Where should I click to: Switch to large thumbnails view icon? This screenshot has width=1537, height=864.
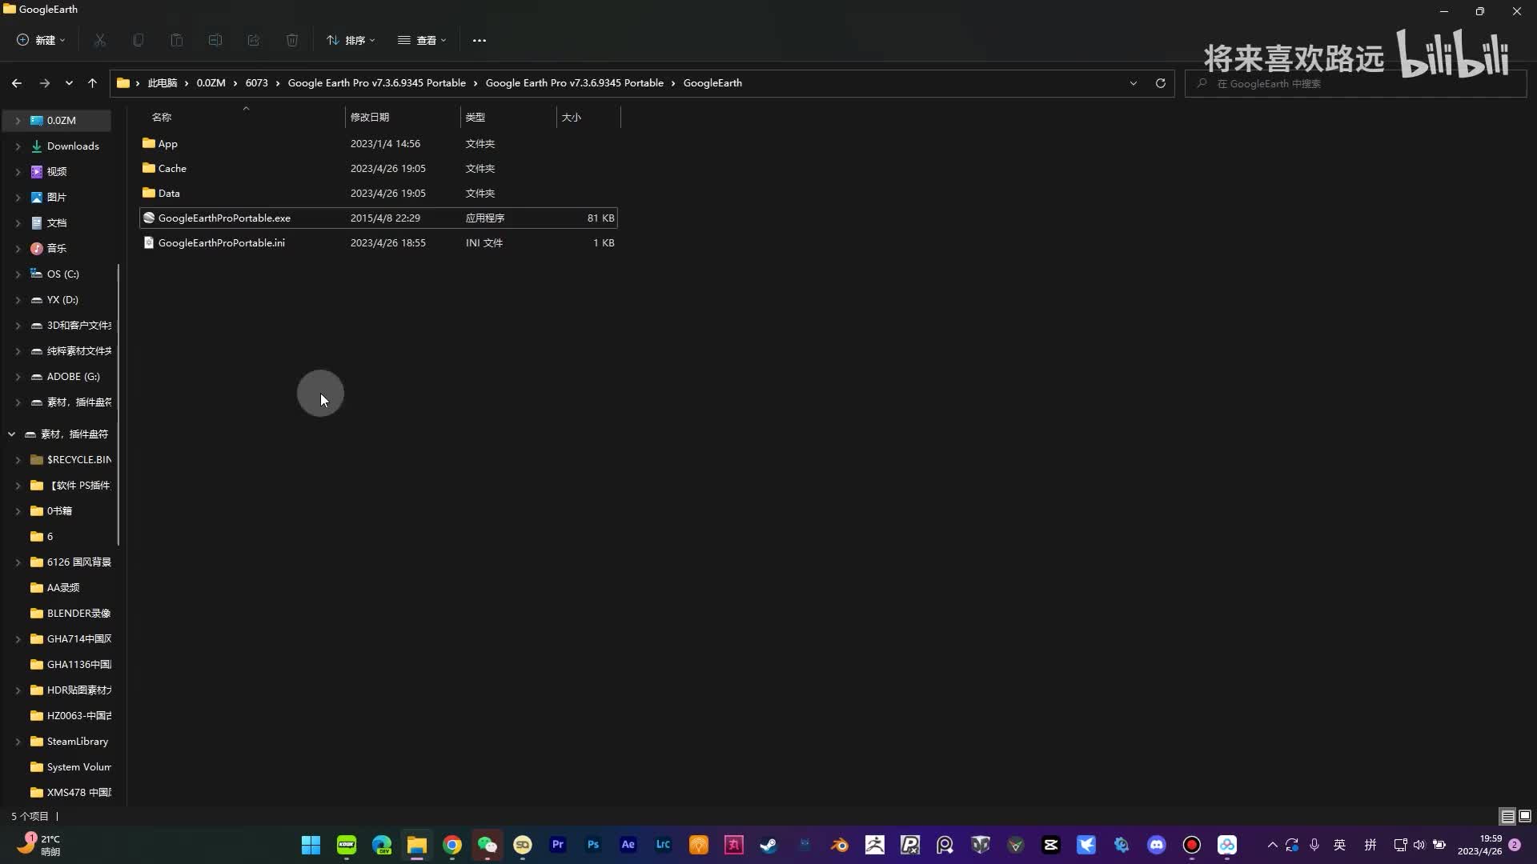1525,816
